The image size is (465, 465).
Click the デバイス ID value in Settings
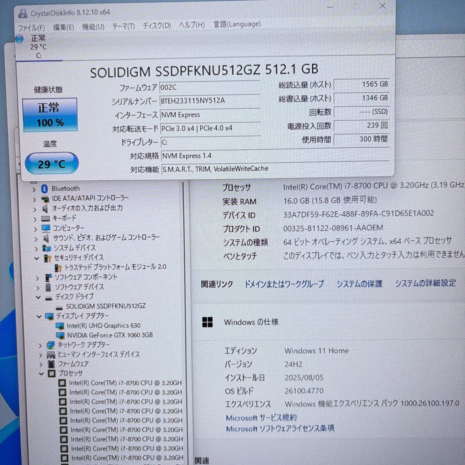(x=359, y=214)
